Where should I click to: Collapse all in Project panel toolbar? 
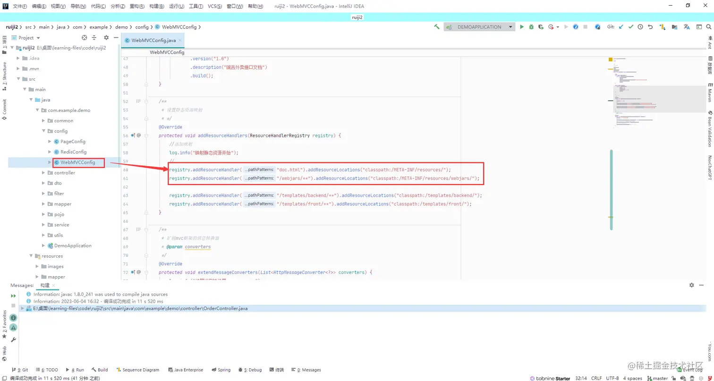point(94,38)
